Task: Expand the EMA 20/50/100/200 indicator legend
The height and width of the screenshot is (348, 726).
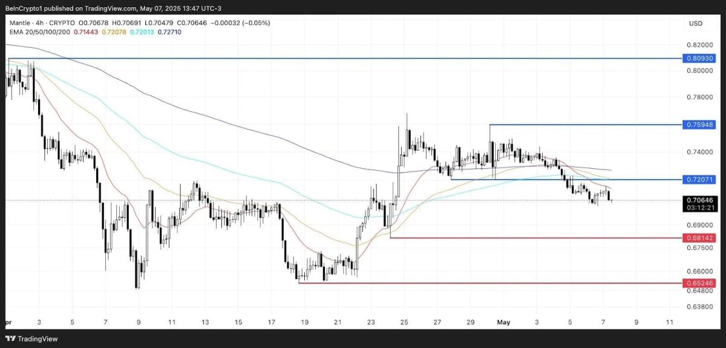Action: [x=36, y=31]
